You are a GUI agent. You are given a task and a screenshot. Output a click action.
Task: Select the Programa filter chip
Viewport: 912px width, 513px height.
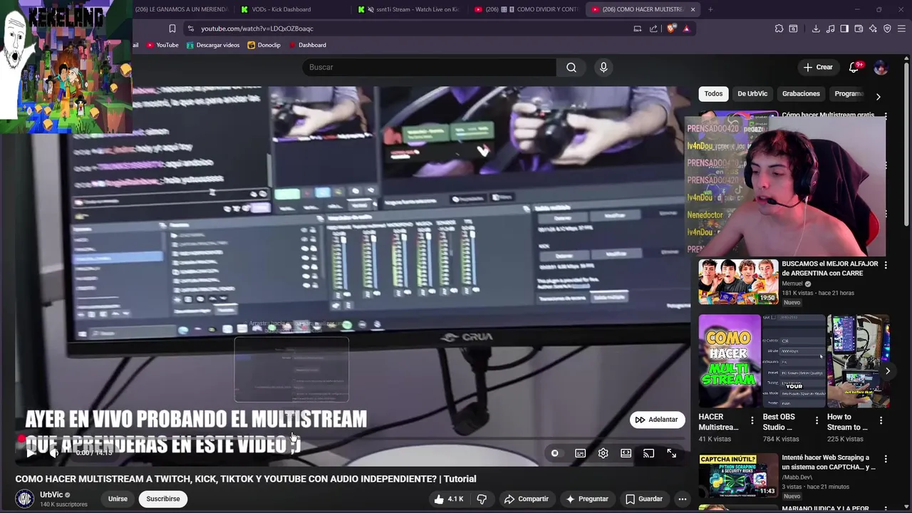848,93
